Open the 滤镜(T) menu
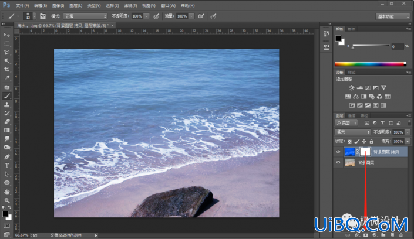 click(130, 5)
